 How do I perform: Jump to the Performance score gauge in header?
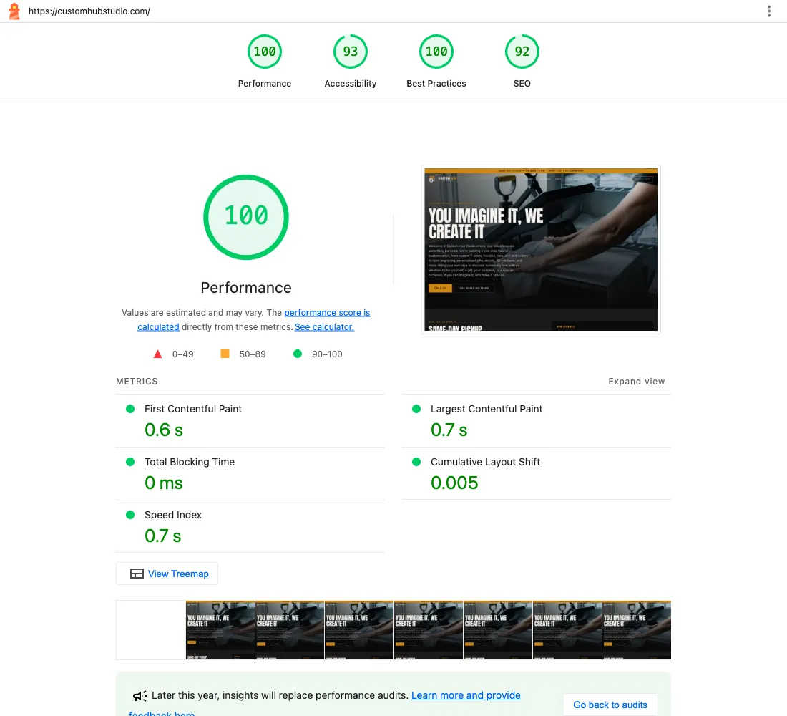click(x=265, y=52)
